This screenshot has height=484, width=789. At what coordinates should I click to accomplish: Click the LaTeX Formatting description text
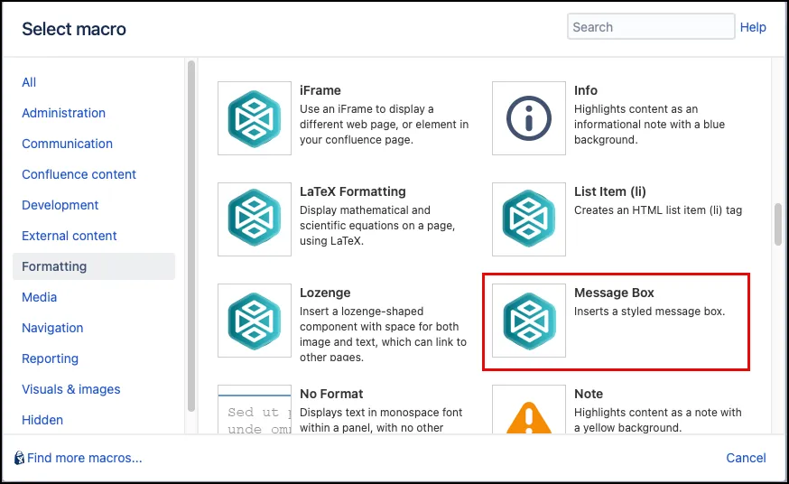coord(376,226)
